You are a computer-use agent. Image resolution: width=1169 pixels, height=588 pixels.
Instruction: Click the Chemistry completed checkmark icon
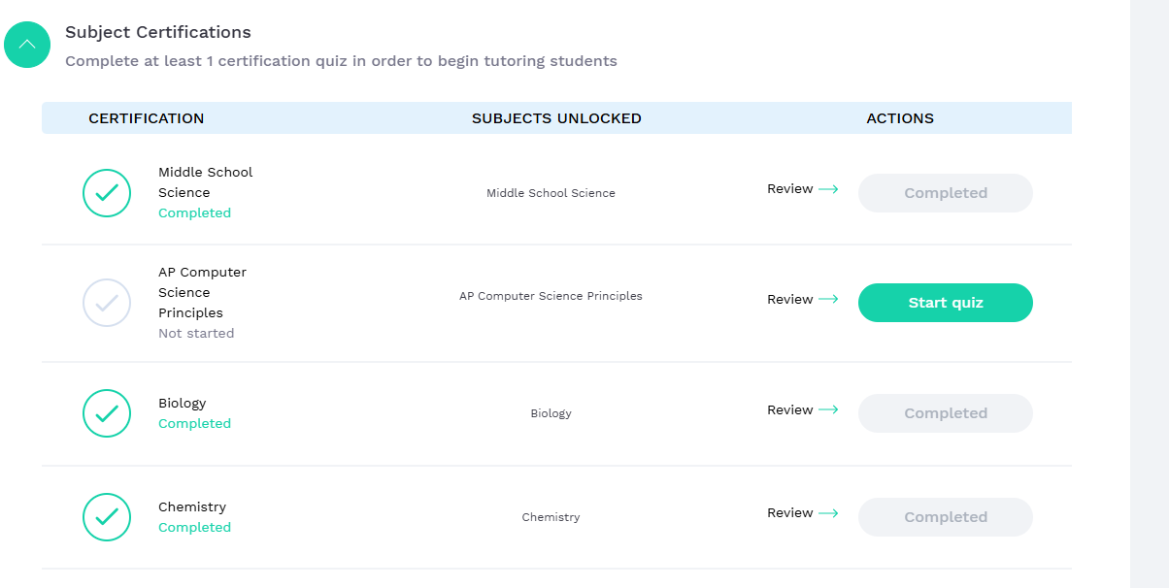pos(107,517)
